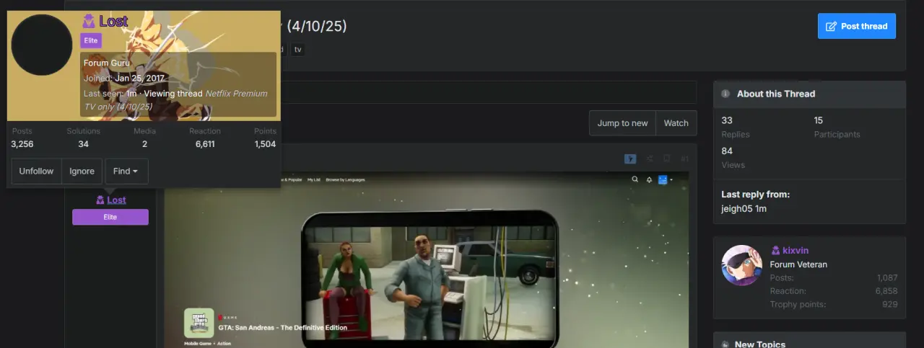The image size is (924, 348).
Task: Click the Joined date Jan 25, 2017
Action: 140,79
